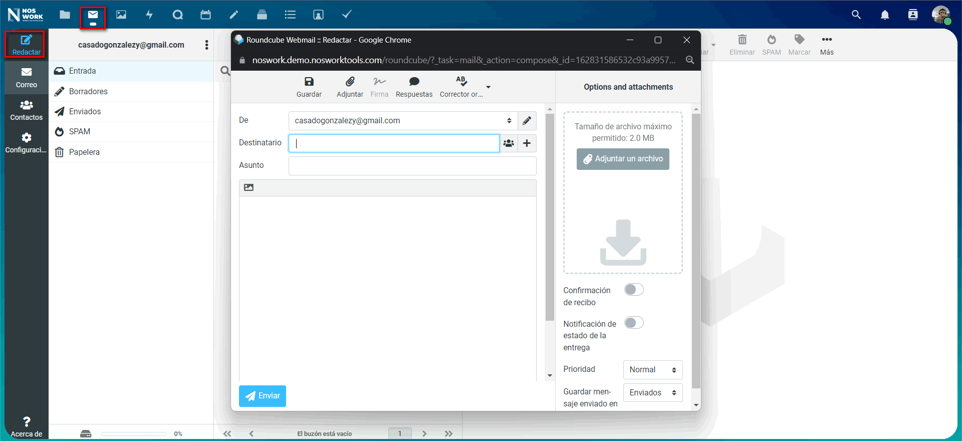Add contacts via the people icon

[509, 143]
